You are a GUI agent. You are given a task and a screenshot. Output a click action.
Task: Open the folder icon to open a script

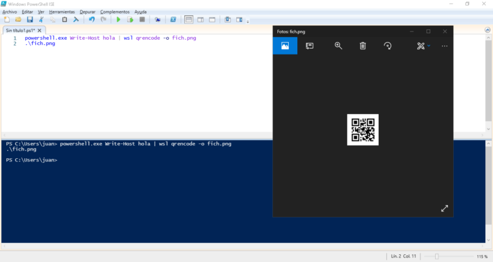pos(18,20)
